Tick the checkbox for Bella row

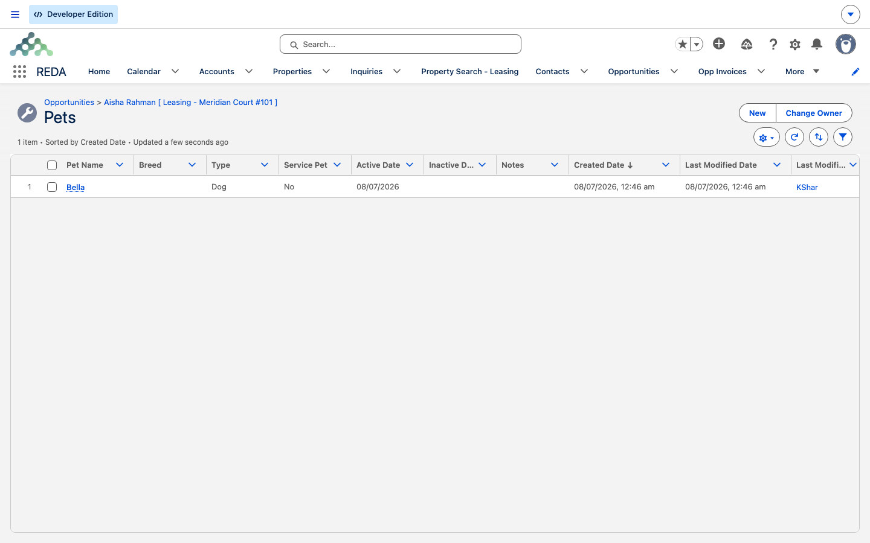point(52,187)
